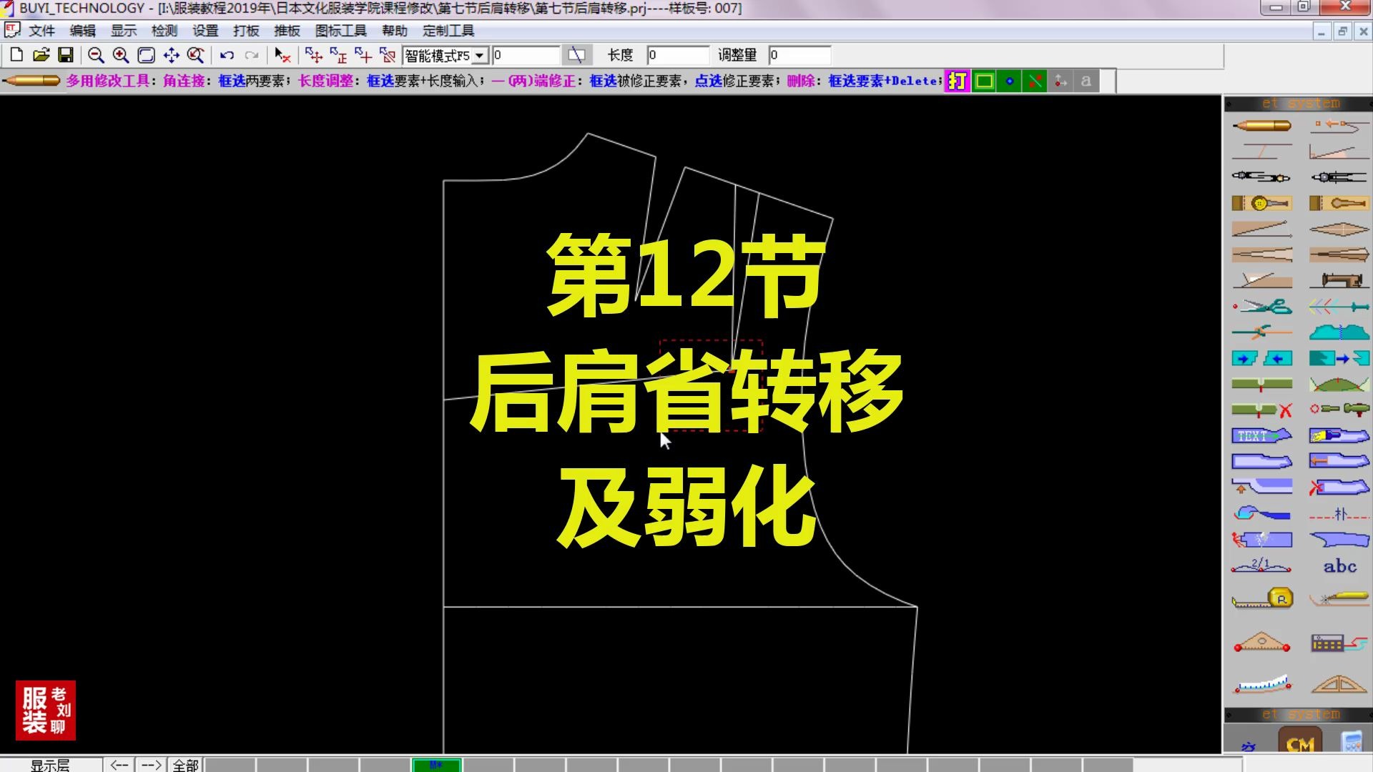This screenshot has height=772, width=1373.
Task: Select the compass measuring tool
Action: 1261,177
